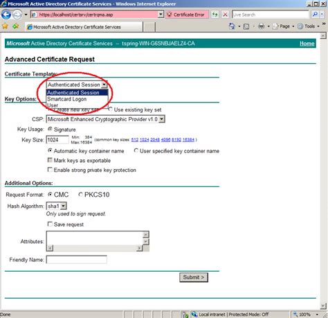Screen dimensions: 328x318
Task: Select the PKCS10 request format radio
Action: 80,195
